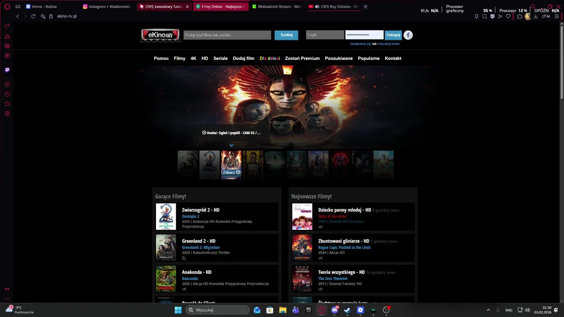Switch to the Roy Orbison YouTube tab
The width and height of the screenshot is (564, 317).
[334, 7]
